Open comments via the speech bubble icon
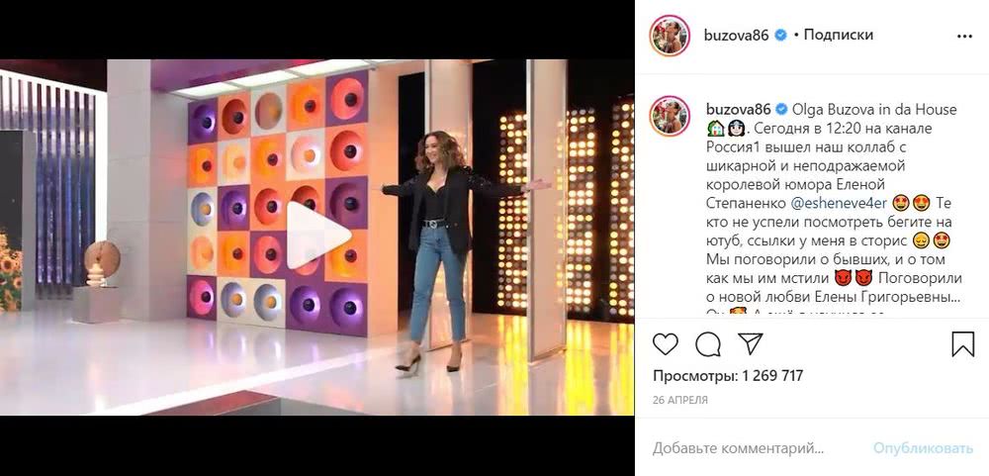The image size is (989, 476). click(708, 344)
